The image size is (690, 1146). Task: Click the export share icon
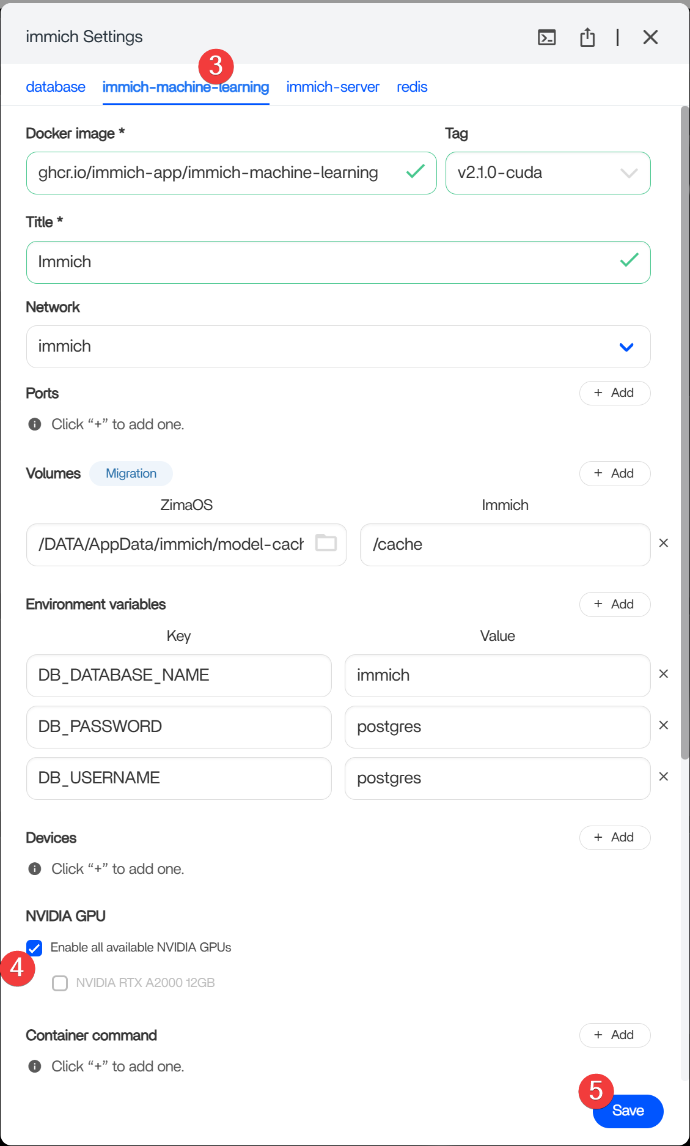click(587, 37)
